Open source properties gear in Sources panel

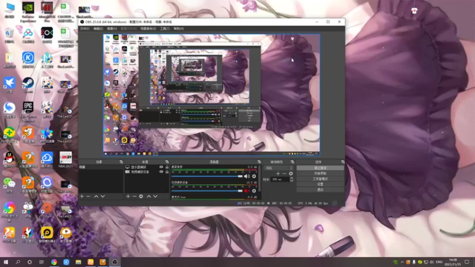point(141,196)
